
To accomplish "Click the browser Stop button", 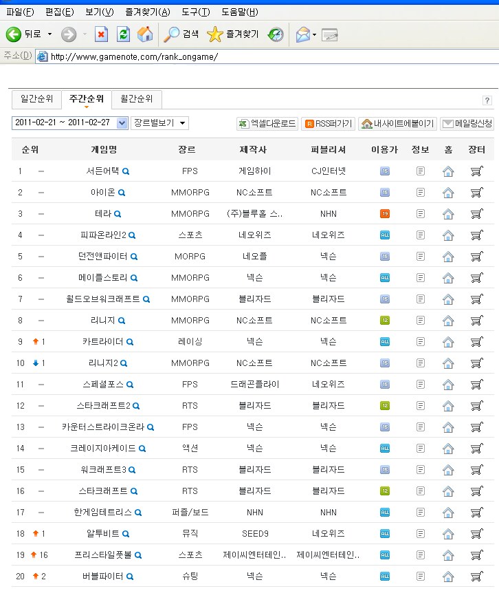I will pyautogui.click(x=101, y=34).
